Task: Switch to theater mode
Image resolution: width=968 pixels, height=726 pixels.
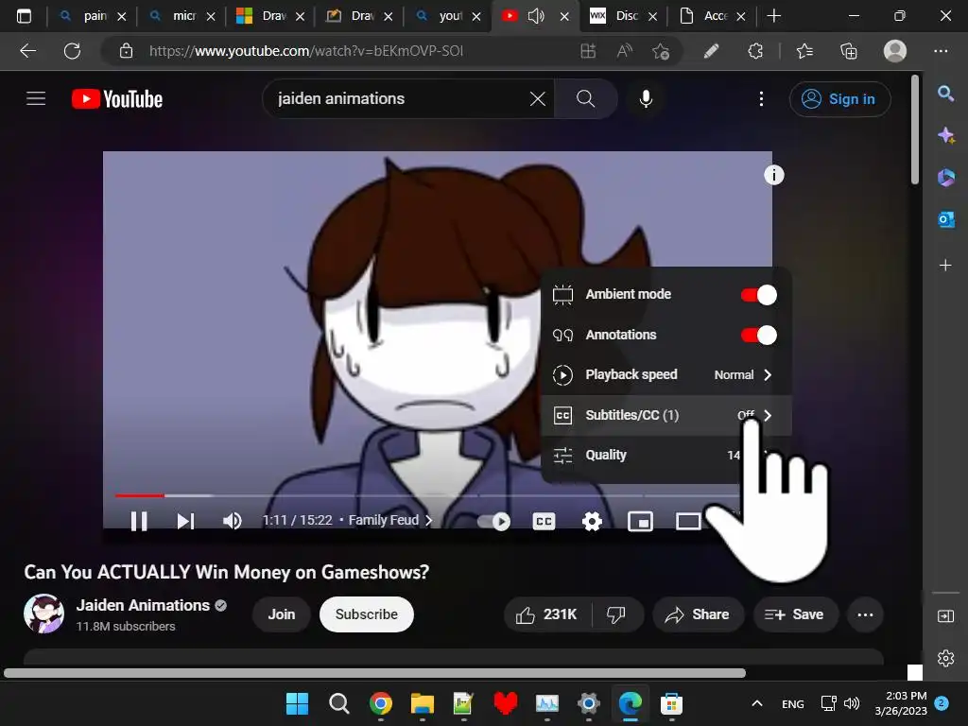Action: point(688,522)
